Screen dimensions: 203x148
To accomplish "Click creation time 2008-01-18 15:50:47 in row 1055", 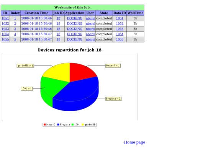I will tap(36, 39).
